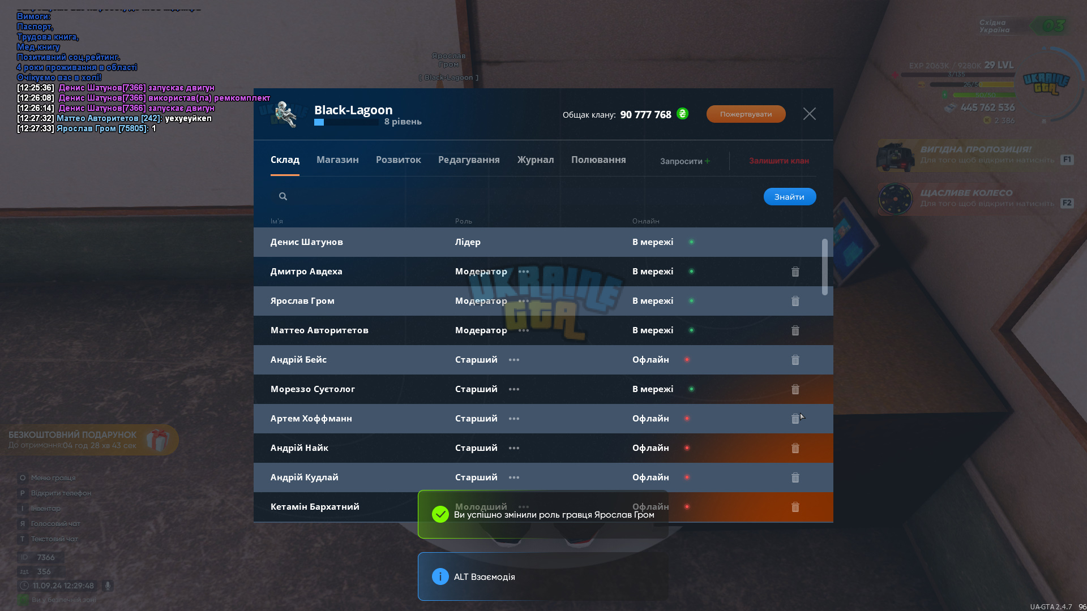Click the jeep offer icon
This screenshot has width=1087, height=611.
[895, 156]
